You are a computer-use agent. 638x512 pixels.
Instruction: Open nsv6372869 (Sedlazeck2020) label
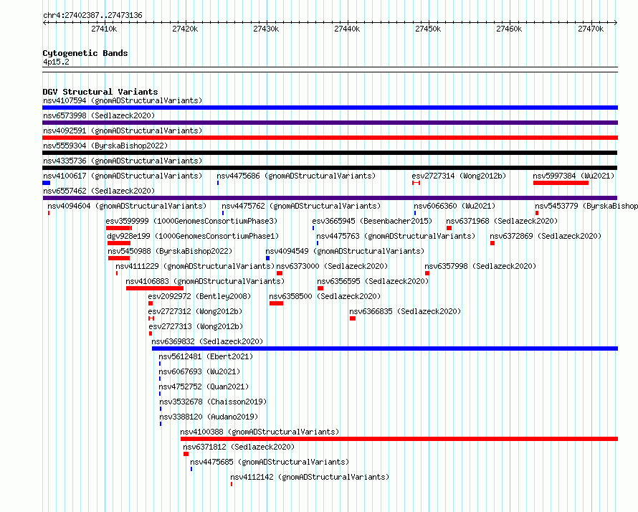(x=546, y=236)
